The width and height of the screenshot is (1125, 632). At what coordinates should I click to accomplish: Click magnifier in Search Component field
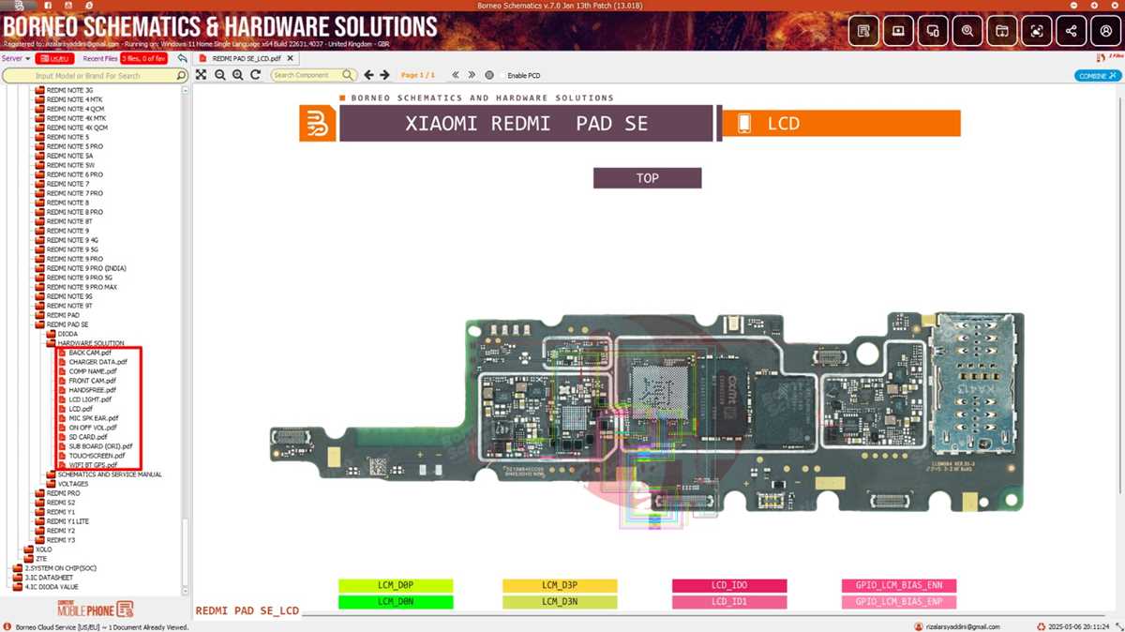349,75
